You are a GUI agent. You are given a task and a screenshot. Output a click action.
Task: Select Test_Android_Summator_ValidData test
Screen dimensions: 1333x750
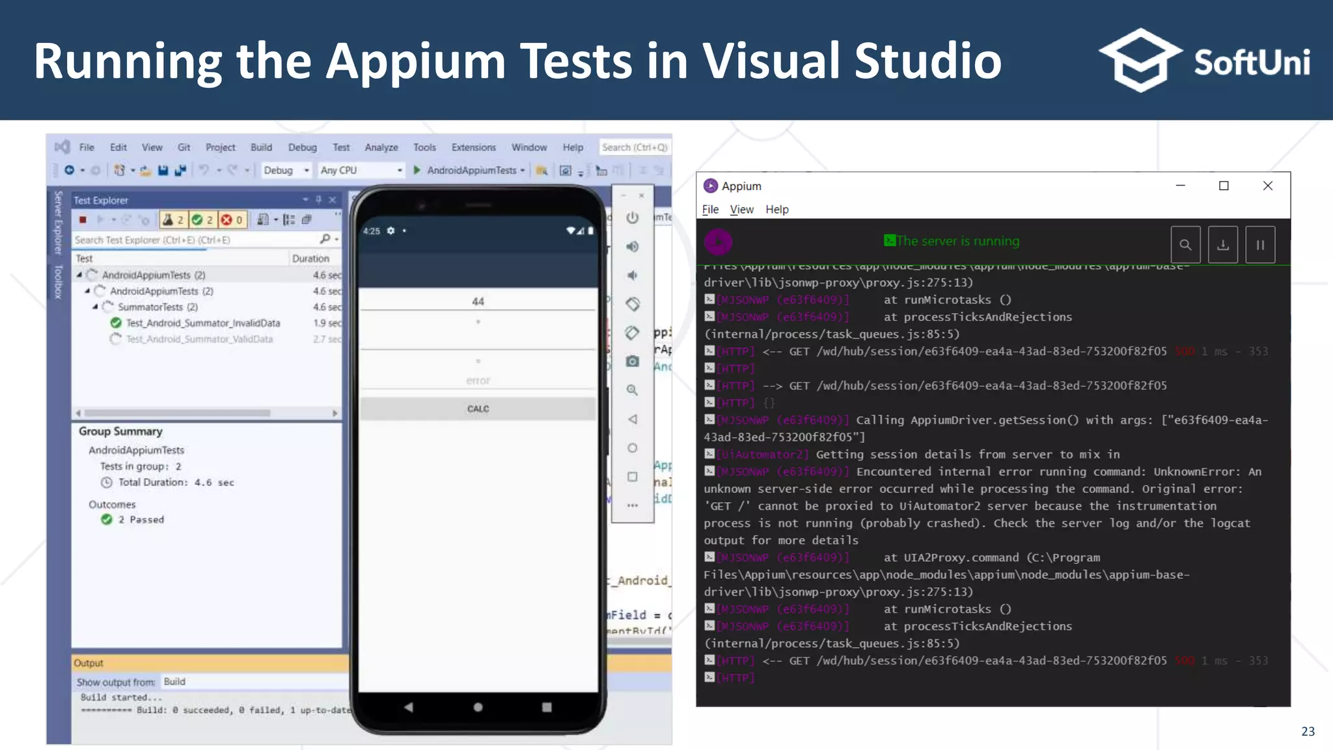[x=199, y=339]
